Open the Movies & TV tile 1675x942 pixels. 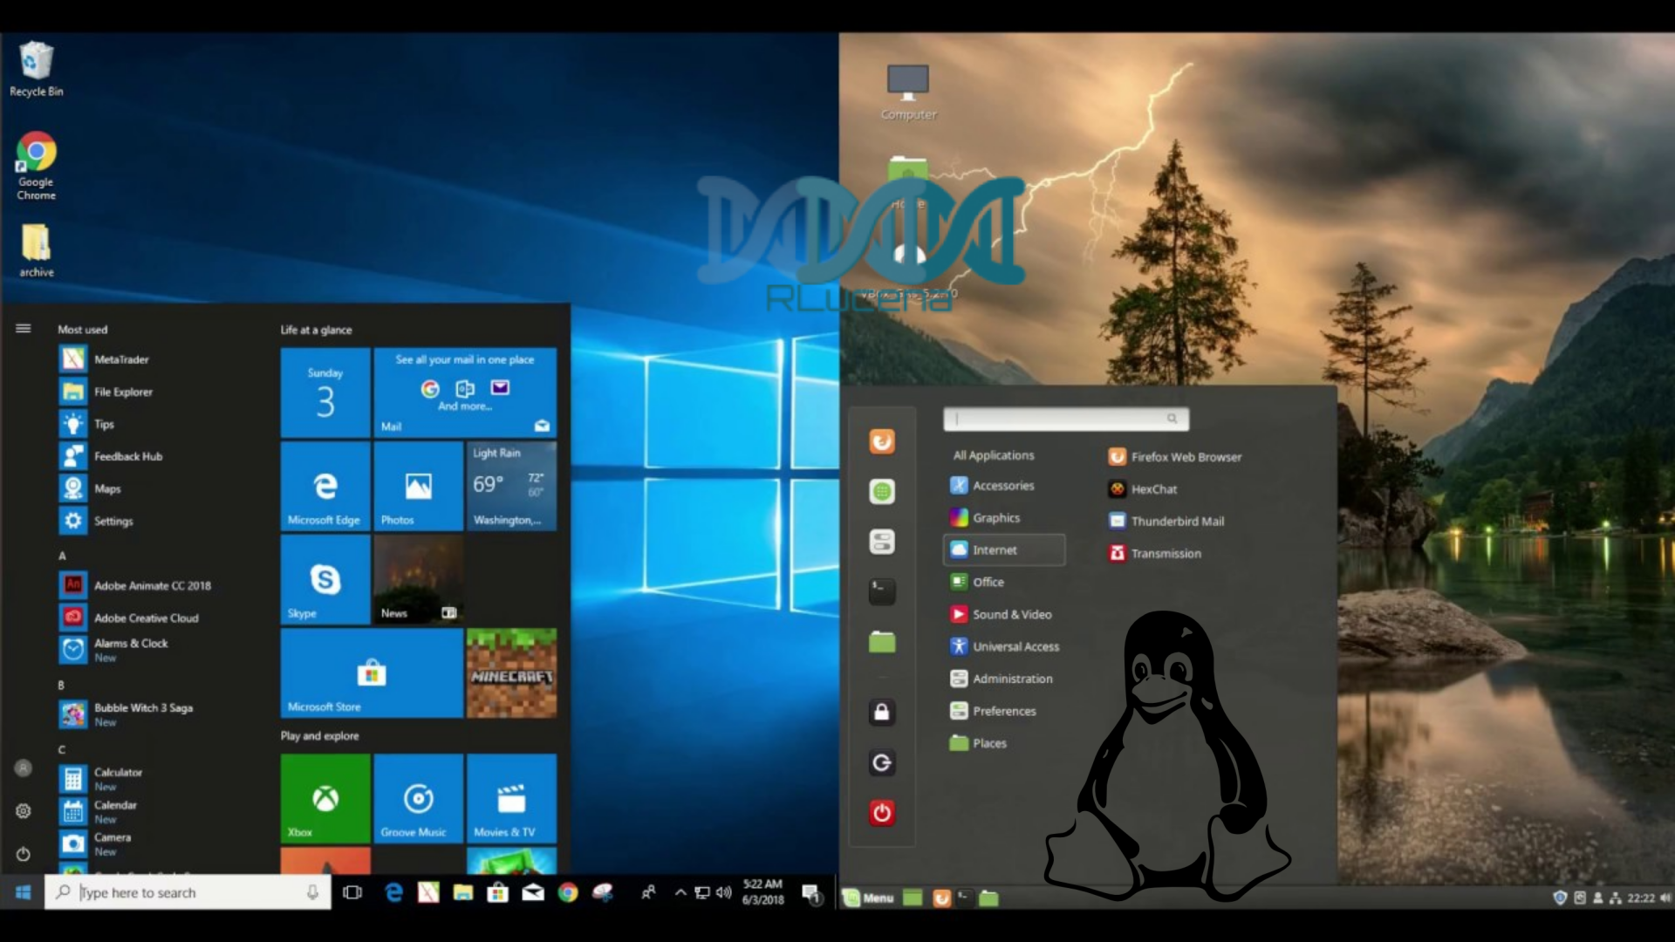pyautogui.click(x=512, y=798)
